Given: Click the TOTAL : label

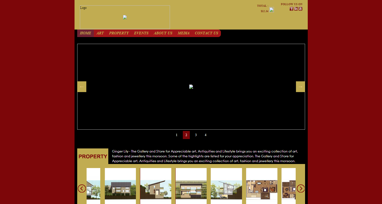Looking at the screenshot, I should click(x=263, y=6).
